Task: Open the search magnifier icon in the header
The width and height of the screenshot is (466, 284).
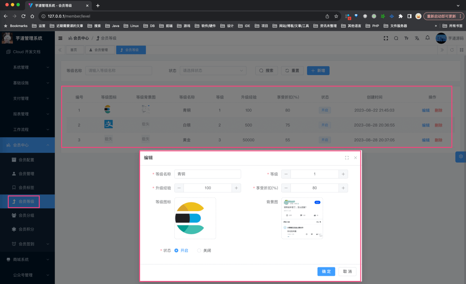Action: (x=396, y=38)
